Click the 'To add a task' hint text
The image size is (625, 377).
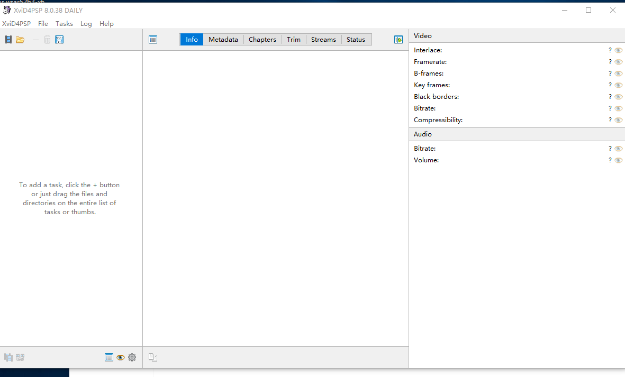pos(69,198)
